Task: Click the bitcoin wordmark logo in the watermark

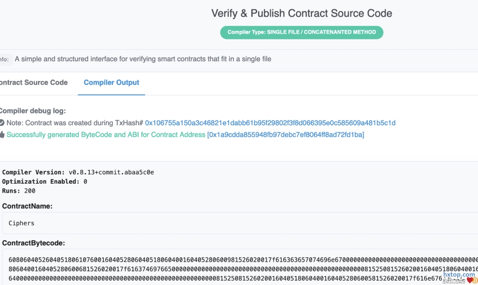Action: (x=454, y=280)
